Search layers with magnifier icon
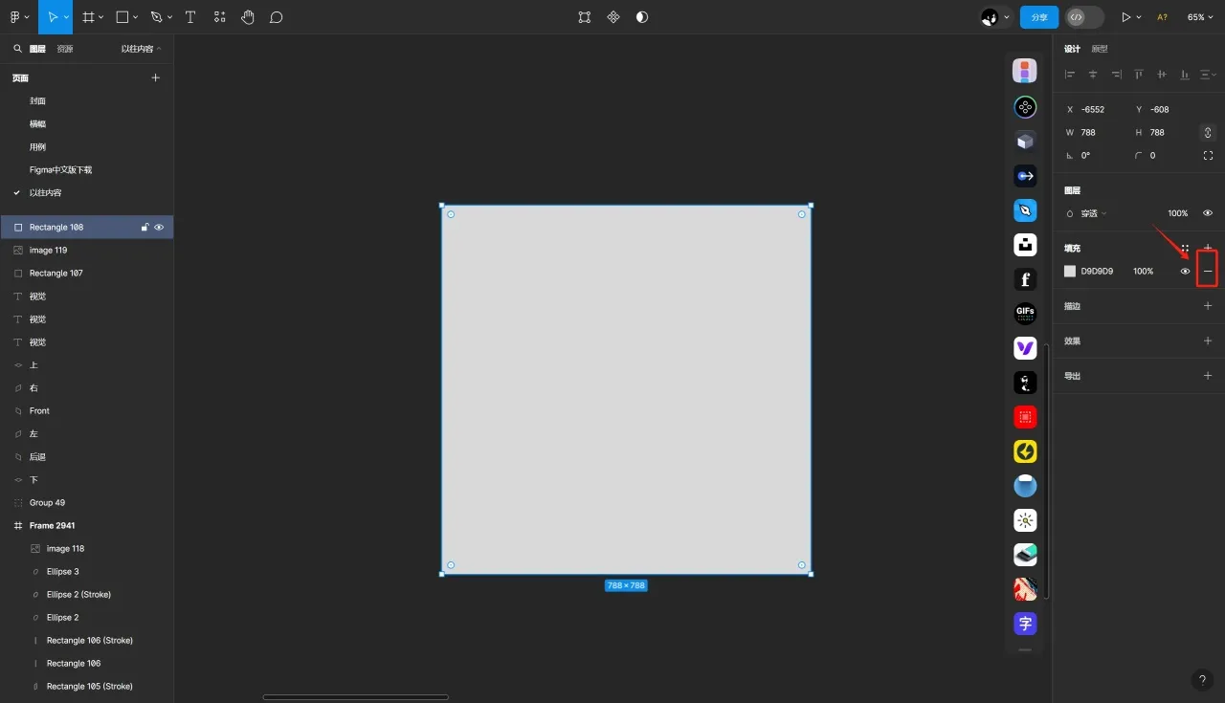 tap(17, 49)
